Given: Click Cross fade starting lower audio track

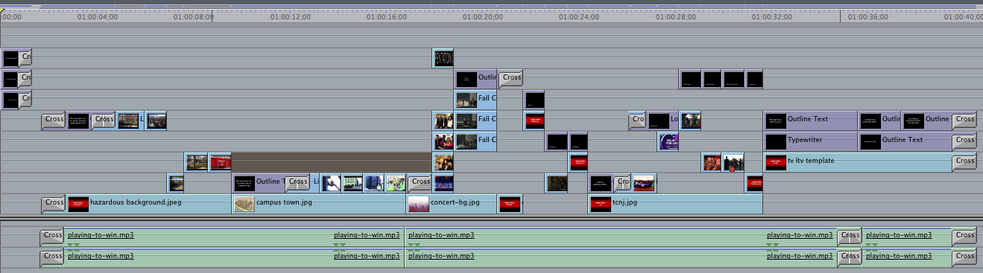Looking at the screenshot, I should (52, 257).
